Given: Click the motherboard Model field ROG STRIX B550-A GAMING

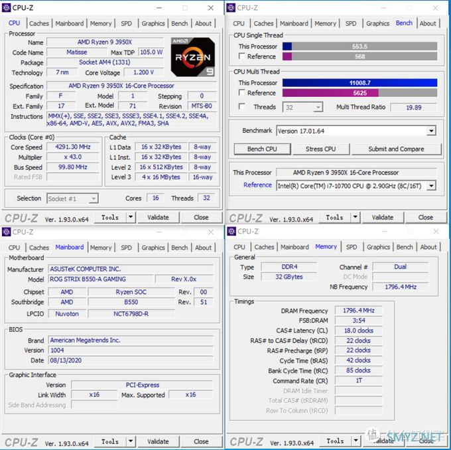Looking at the screenshot, I should pyautogui.click(x=101, y=279).
